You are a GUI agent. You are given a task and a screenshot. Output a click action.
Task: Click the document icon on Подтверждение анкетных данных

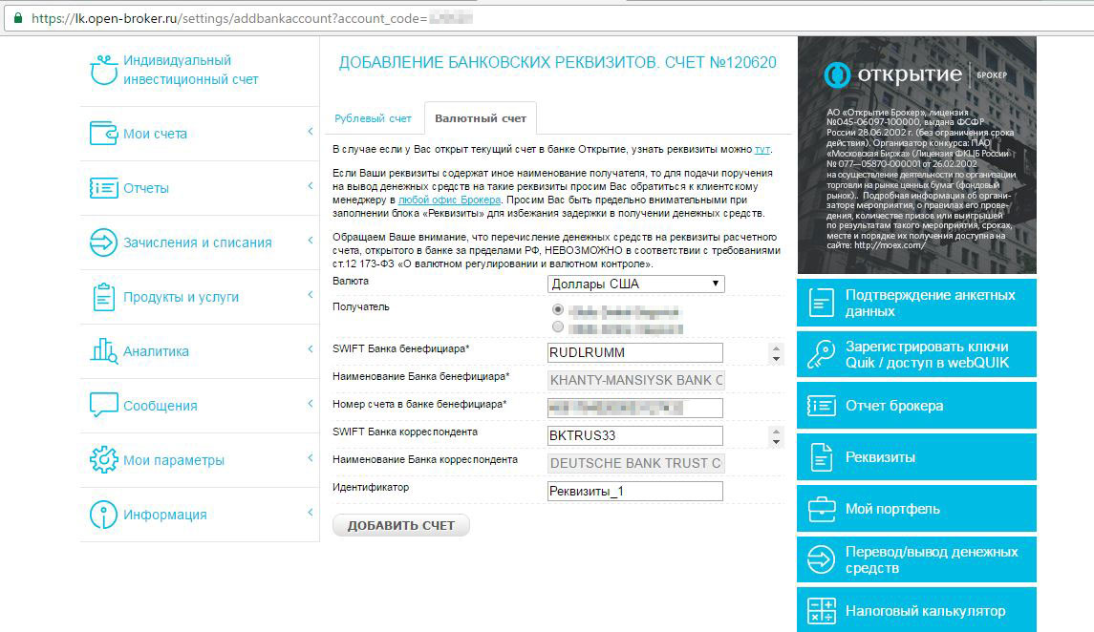(x=821, y=303)
